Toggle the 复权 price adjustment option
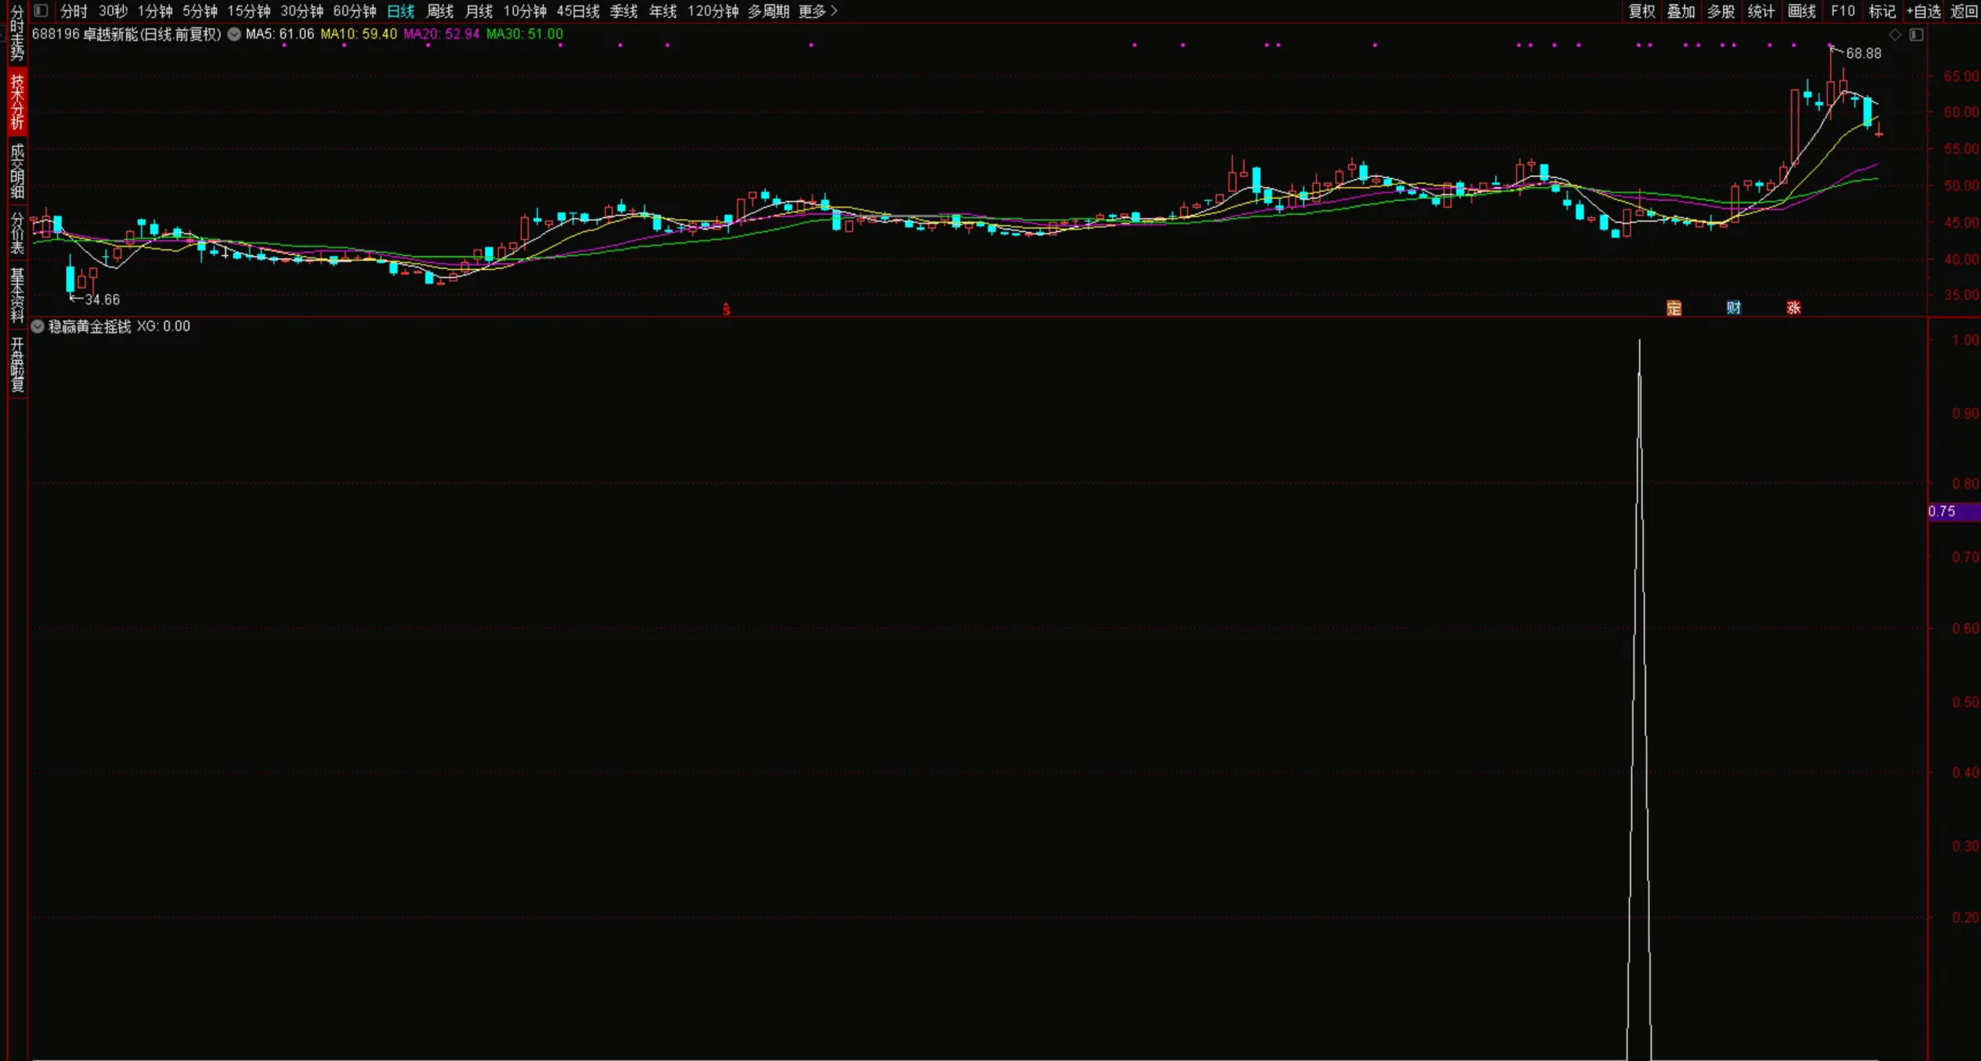Image resolution: width=1981 pixels, height=1061 pixels. (1641, 11)
